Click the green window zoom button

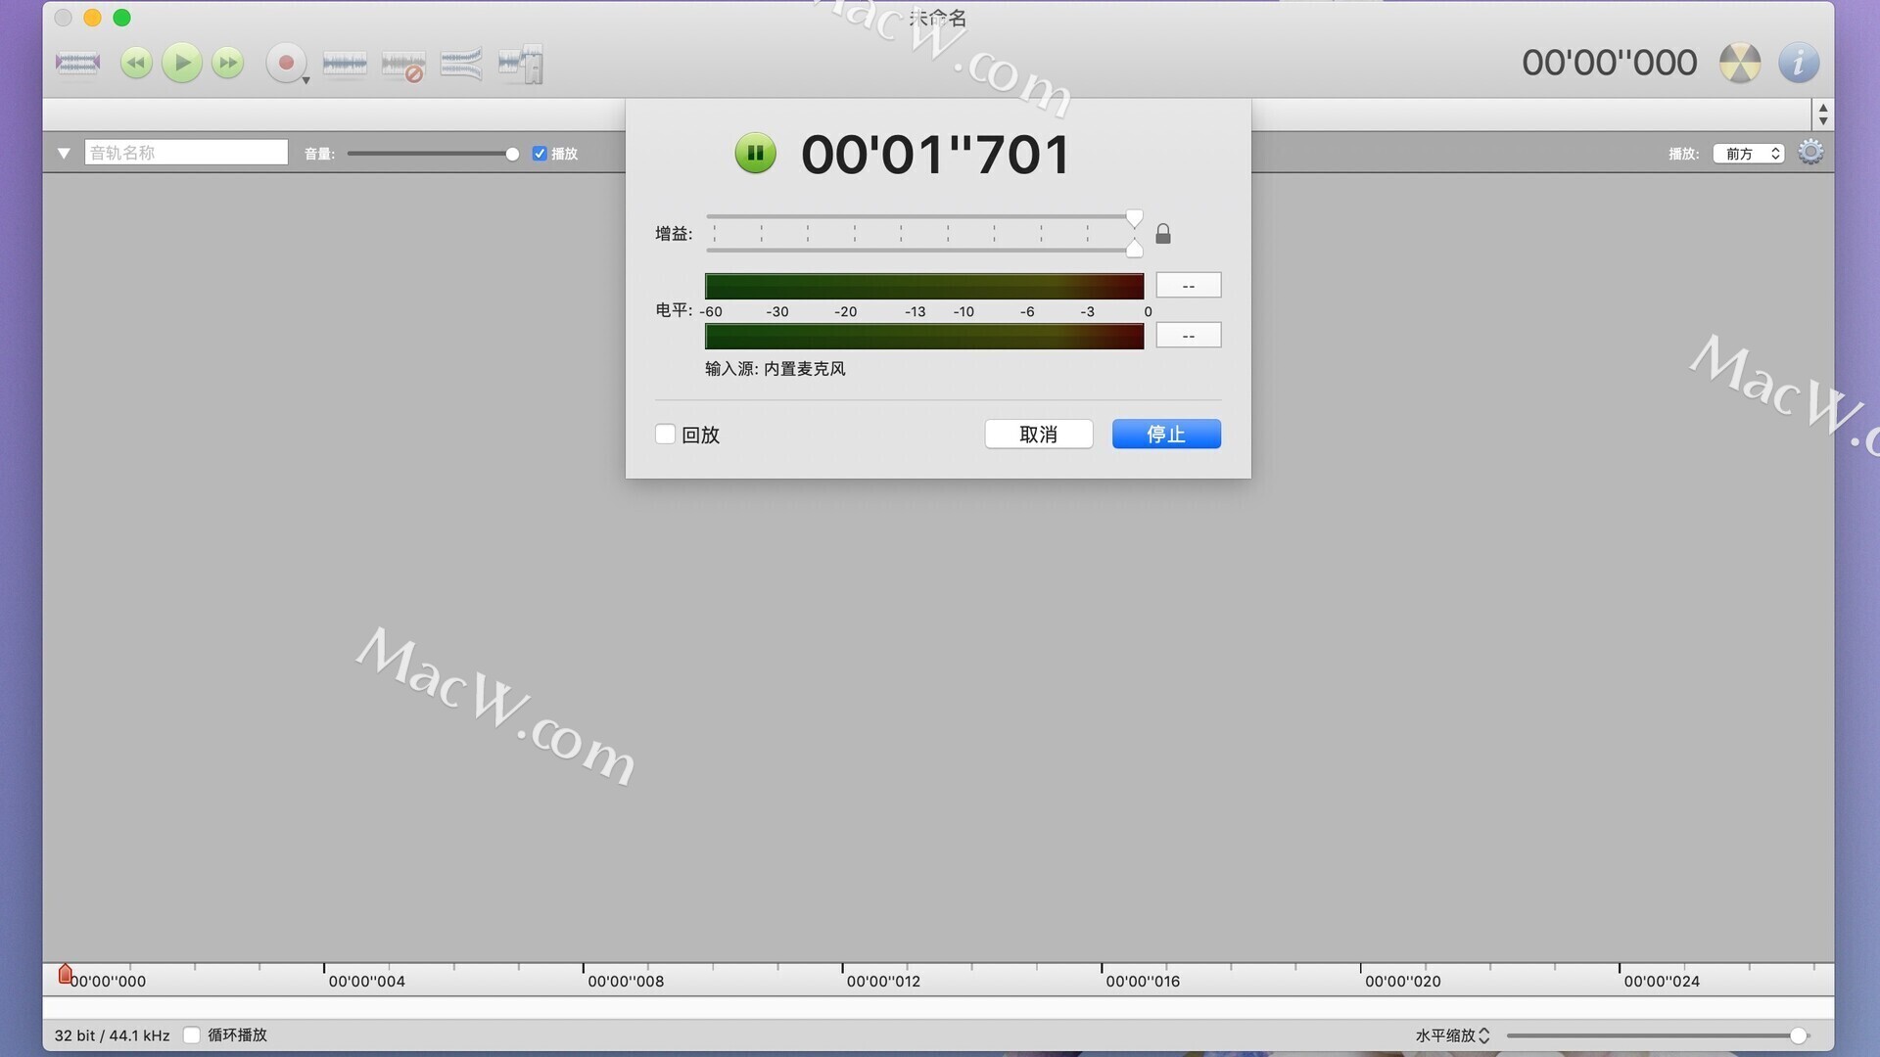click(x=121, y=18)
